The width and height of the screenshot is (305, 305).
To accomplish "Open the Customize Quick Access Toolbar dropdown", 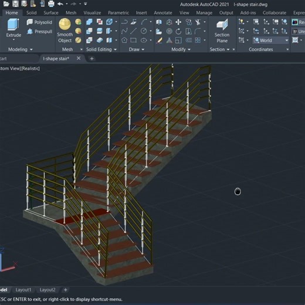I will click(86, 4).
